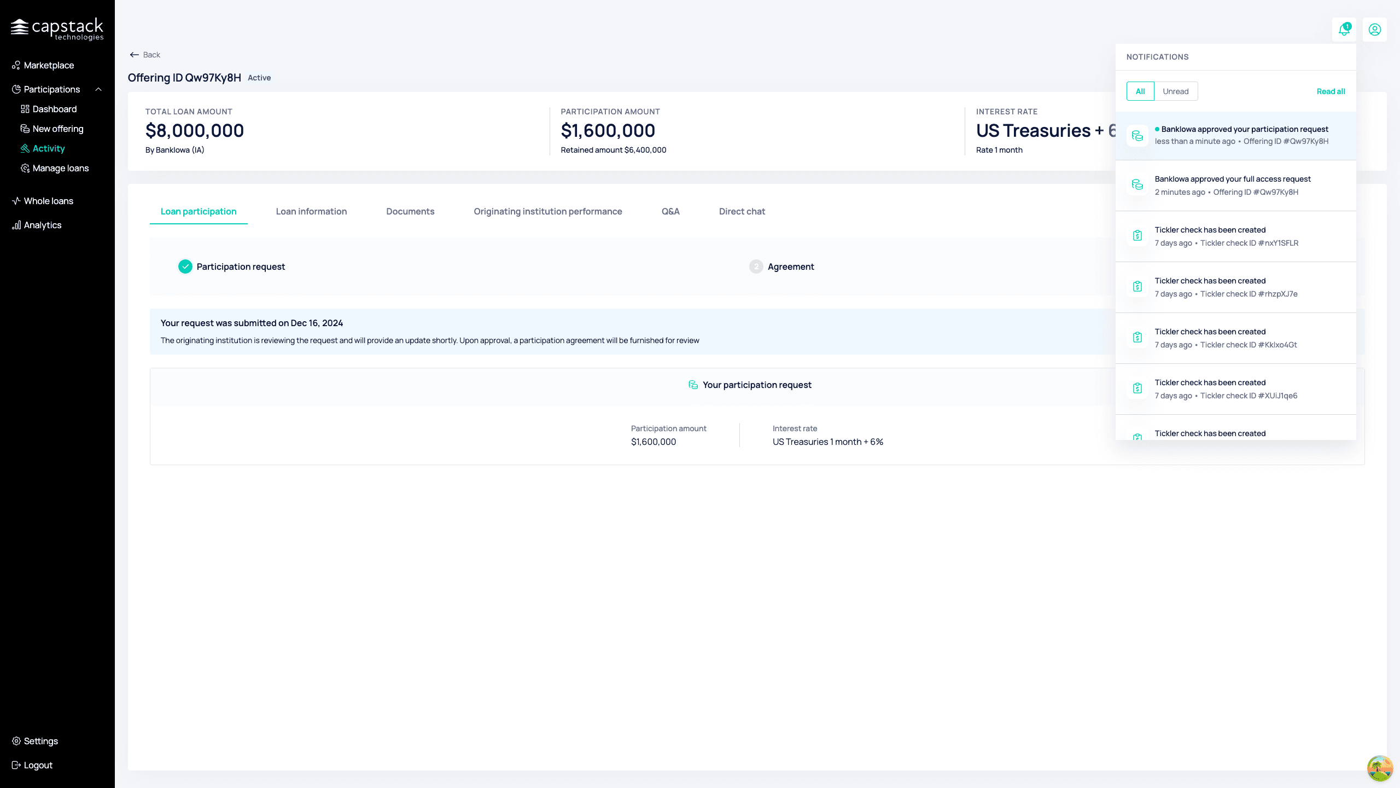Switch to the Loan information tab
This screenshot has height=788, width=1400.
(311, 211)
